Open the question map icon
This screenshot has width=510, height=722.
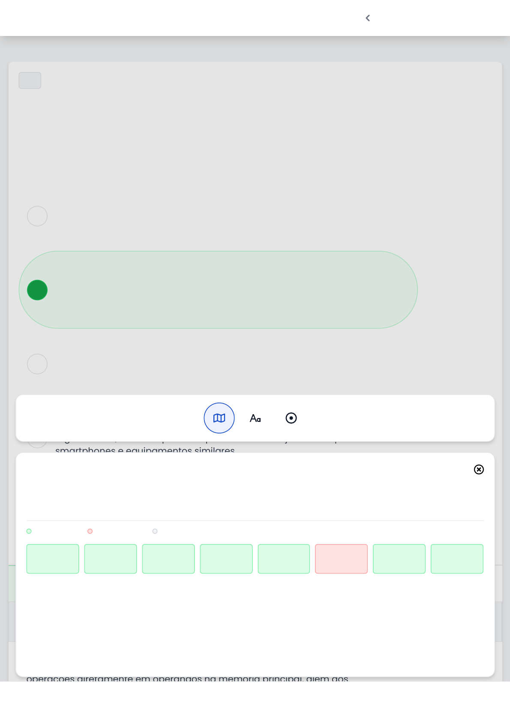click(219, 418)
